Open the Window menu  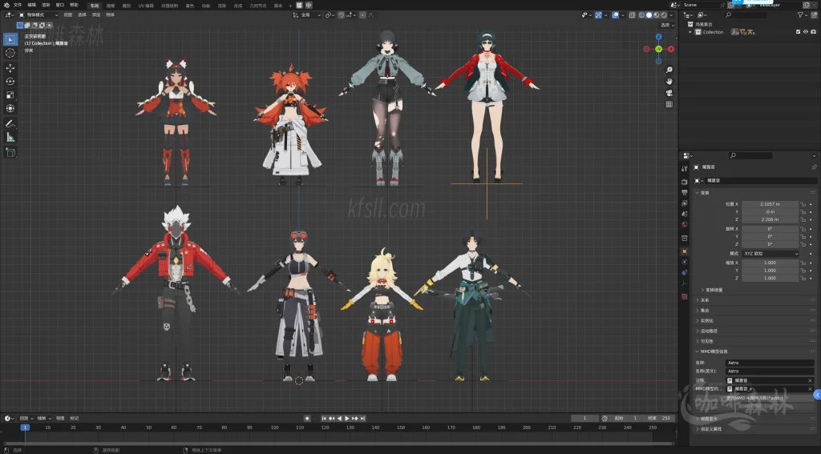pyautogui.click(x=60, y=5)
